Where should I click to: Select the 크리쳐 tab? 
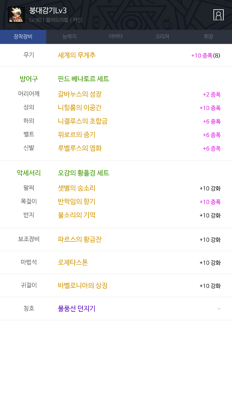pyautogui.click(x=162, y=37)
